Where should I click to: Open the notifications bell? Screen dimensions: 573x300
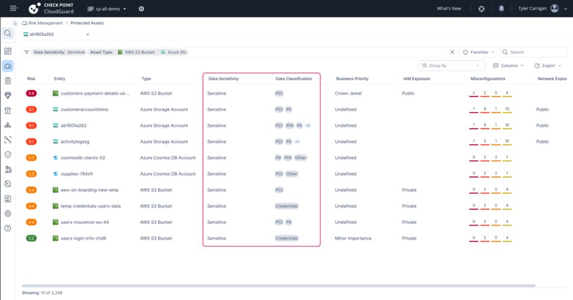[x=501, y=9]
